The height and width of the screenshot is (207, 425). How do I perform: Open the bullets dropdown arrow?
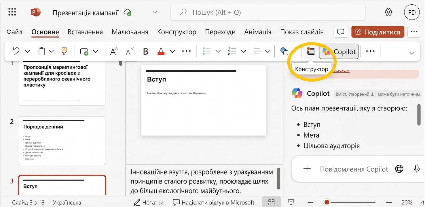click(218, 51)
